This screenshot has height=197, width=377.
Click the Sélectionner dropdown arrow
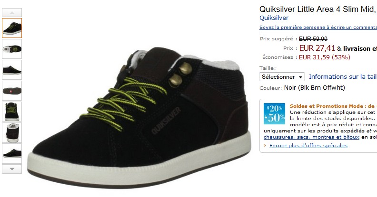[x=300, y=77]
